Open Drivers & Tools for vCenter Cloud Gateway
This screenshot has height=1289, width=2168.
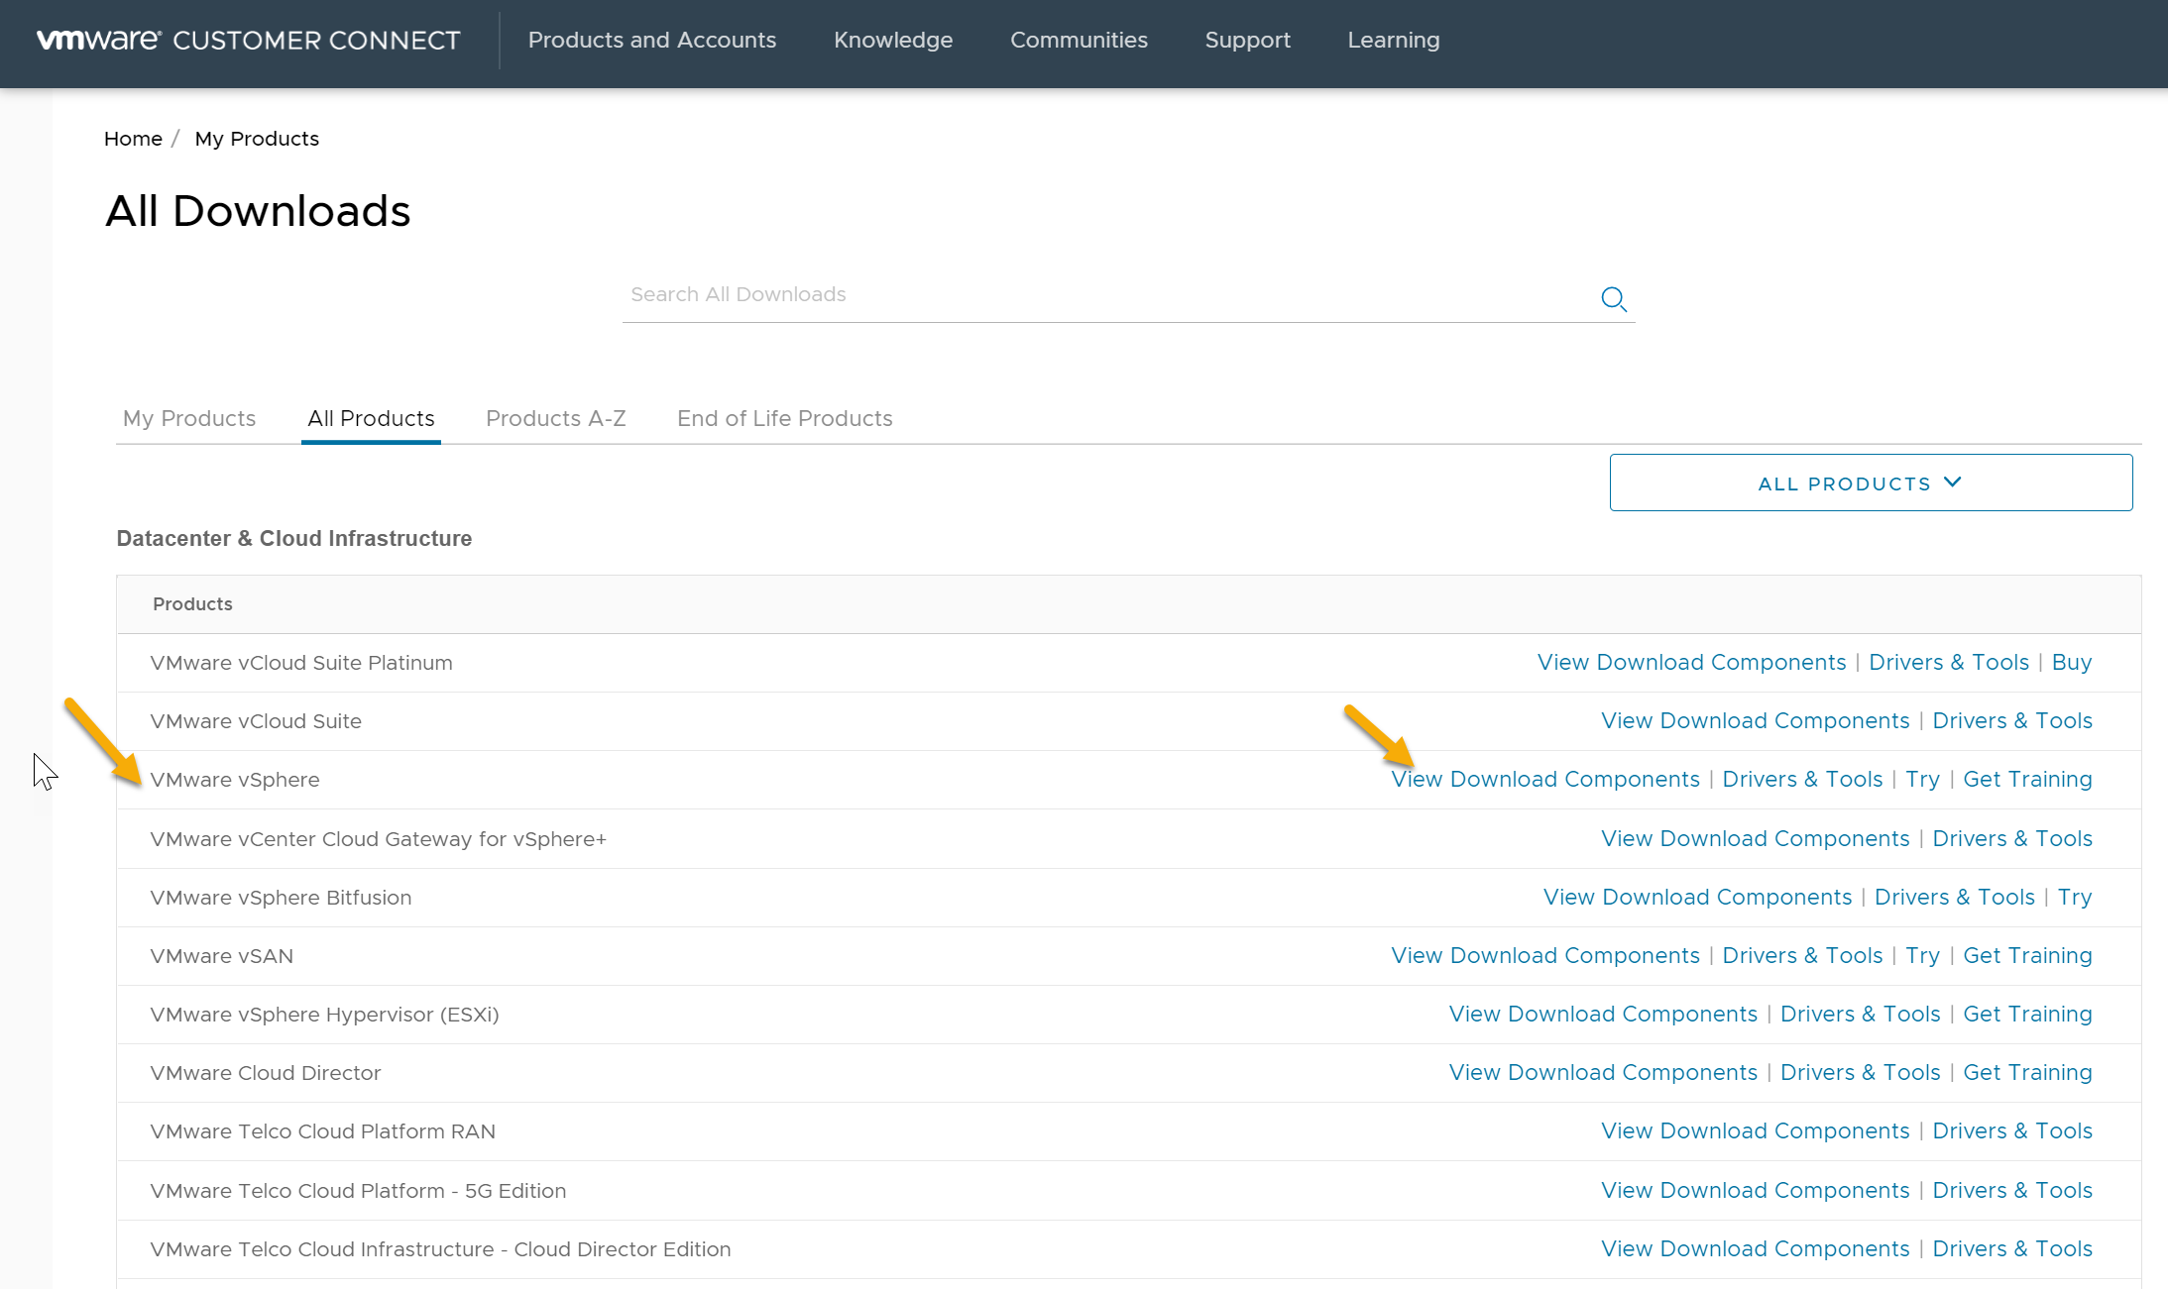pos(2012,838)
